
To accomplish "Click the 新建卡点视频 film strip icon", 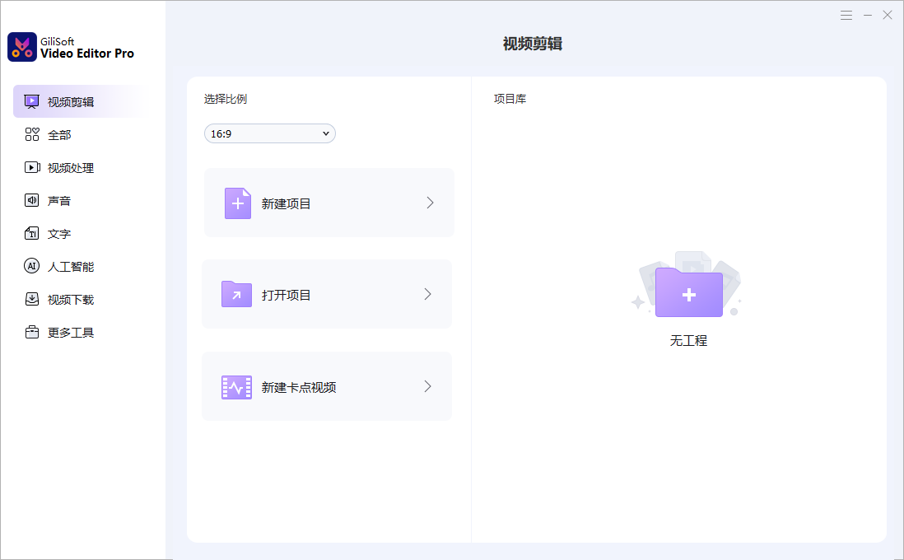I will pyautogui.click(x=236, y=387).
